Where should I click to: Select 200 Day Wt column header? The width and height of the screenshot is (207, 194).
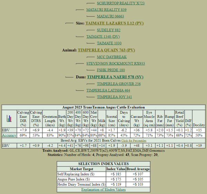pyautogui.click(x=70, y=119)
